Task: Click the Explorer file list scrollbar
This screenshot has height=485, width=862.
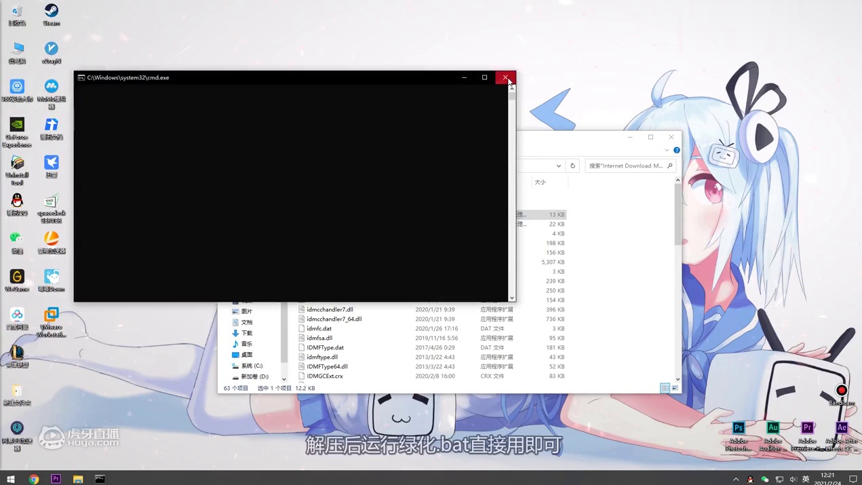Action: pos(678,215)
